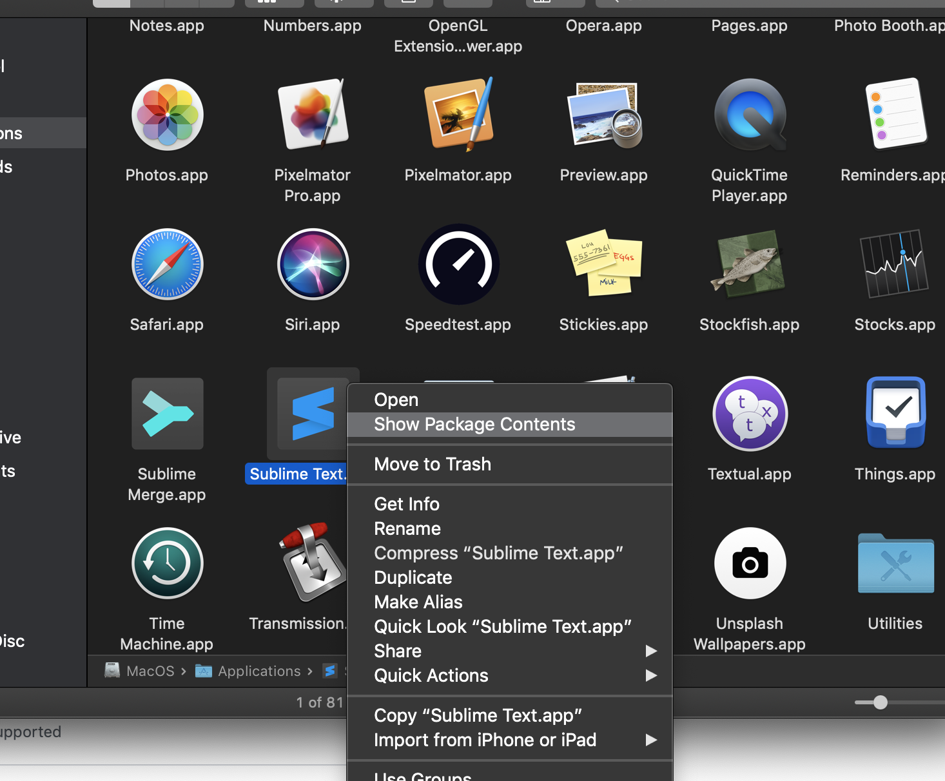Select the Unsplash Wallpapers.app camera icon

750,563
